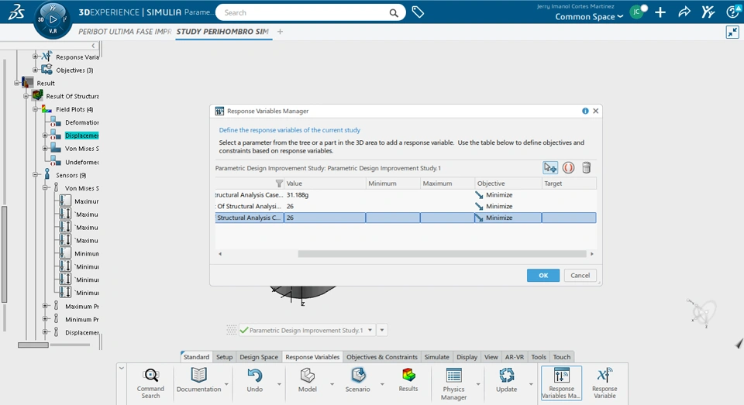Click the collapse-window icon at top right
Viewport: 744px width, 405px height.
732,33
